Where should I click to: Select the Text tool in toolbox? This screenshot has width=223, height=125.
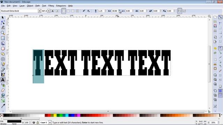click(x=3, y=80)
